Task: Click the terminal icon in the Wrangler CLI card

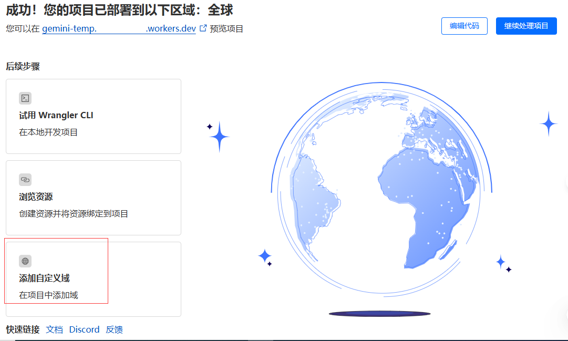Action: 25,98
